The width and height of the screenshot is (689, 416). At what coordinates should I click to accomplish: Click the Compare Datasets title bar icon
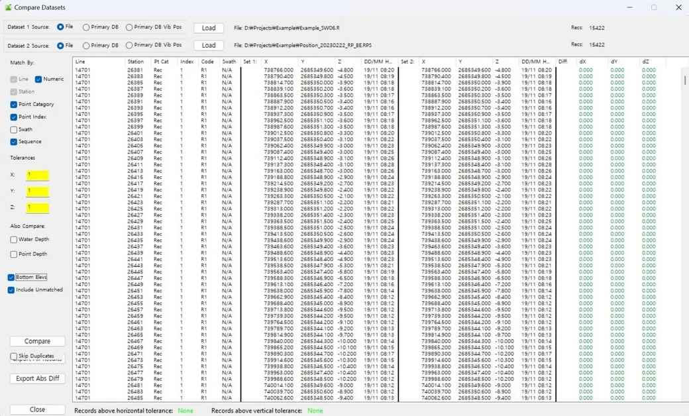[x=7, y=7]
